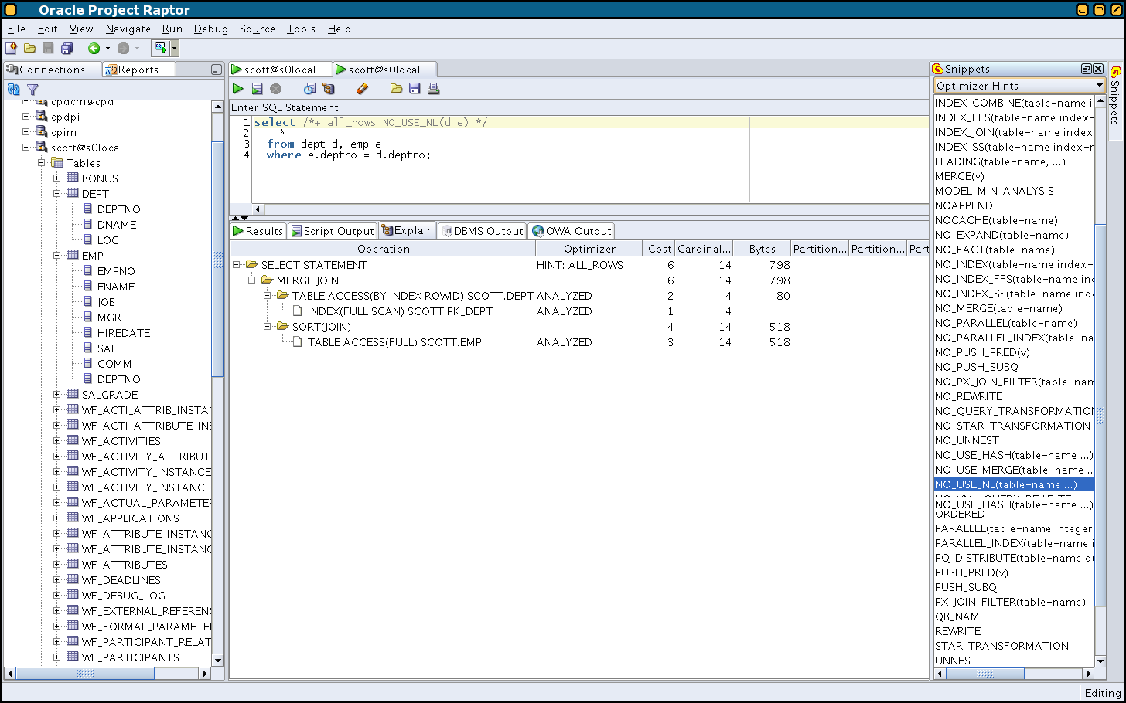This screenshot has height=703, width=1126.
Task: Open the Navigate menu
Action: point(128,29)
